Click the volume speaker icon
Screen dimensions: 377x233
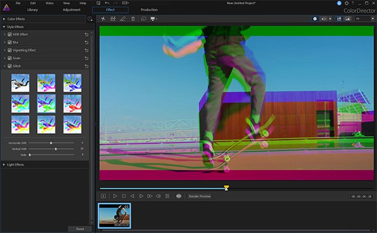click(158, 196)
